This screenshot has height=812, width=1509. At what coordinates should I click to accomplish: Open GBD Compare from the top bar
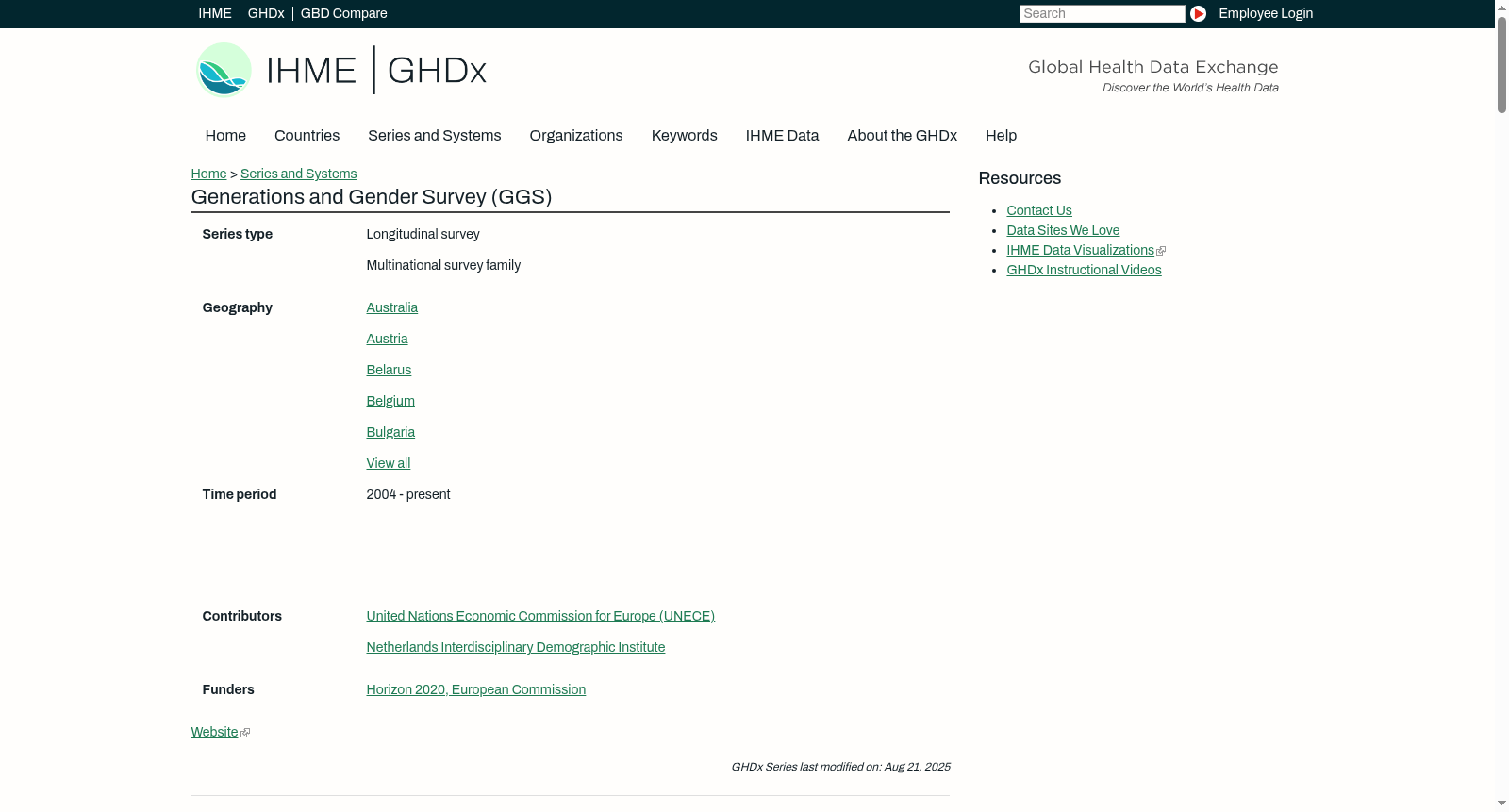[x=344, y=13]
